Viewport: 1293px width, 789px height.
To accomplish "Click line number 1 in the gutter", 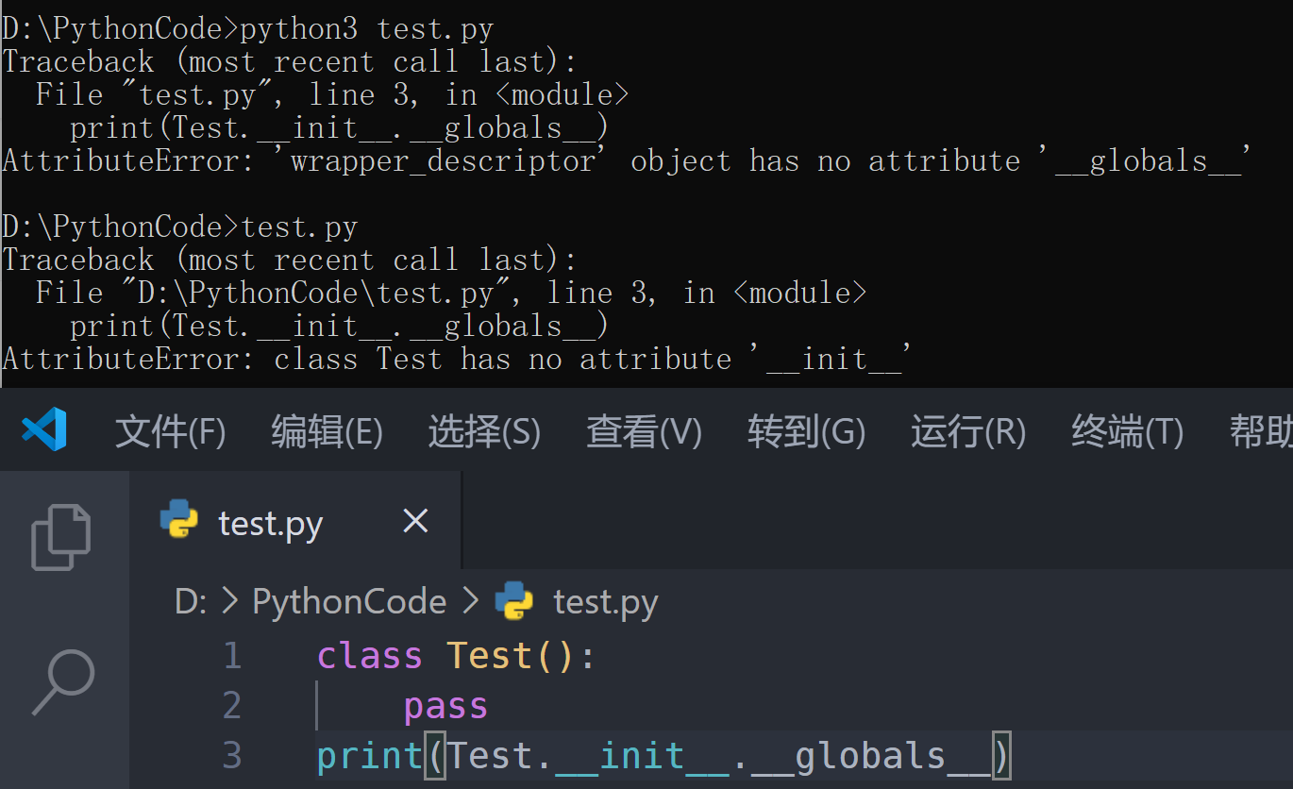I will (232, 655).
